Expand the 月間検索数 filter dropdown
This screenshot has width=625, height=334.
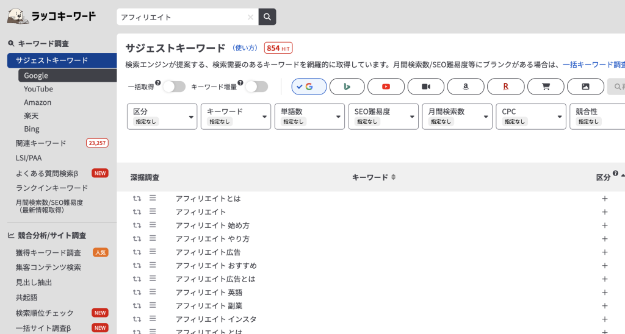click(x=457, y=116)
